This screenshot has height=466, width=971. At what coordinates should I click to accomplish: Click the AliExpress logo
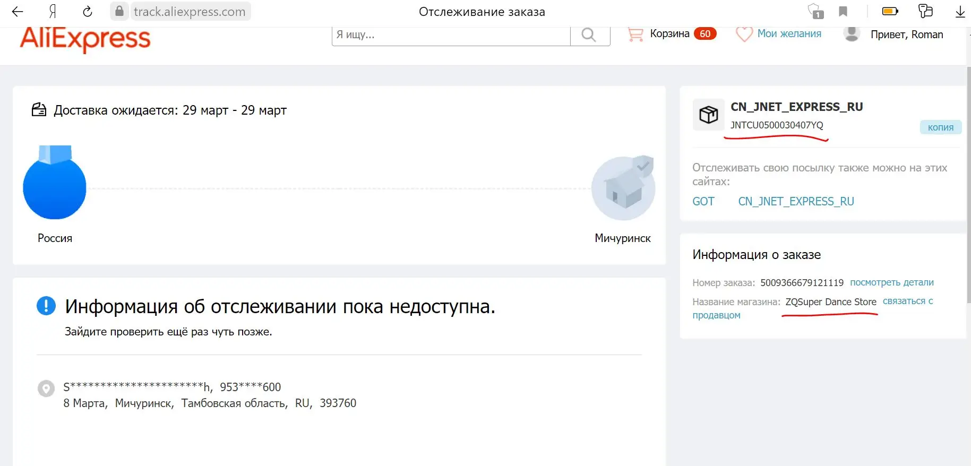pos(85,39)
